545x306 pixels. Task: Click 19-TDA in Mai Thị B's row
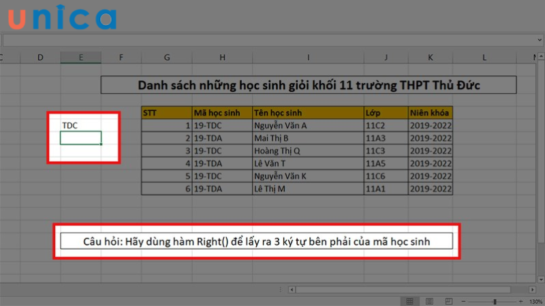(x=223, y=138)
